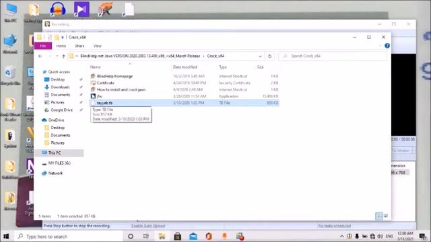This screenshot has width=431, height=242.
Task: Switch to the Home ribbon tab
Action: 61,46
